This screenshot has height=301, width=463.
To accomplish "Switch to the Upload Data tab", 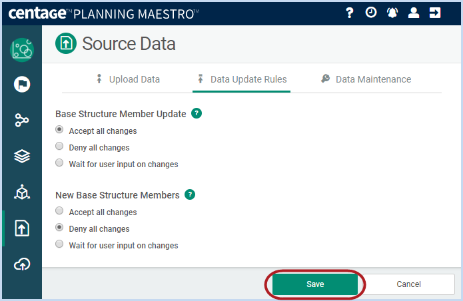I will tap(128, 79).
